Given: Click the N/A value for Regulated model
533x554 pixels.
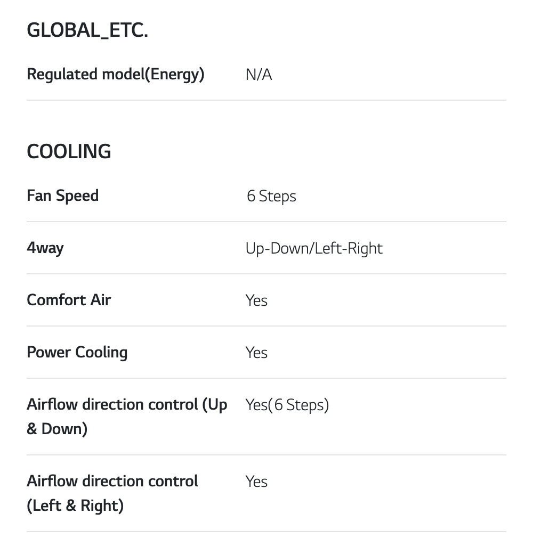Looking at the screenshot, I should pyautogui.click(x=259, y=75).
